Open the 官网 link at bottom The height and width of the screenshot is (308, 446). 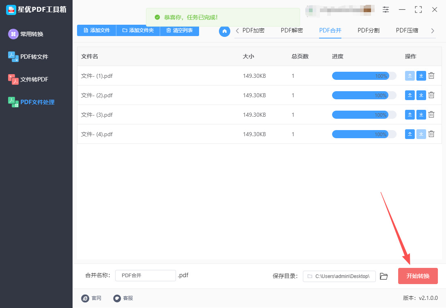[92, 298]
